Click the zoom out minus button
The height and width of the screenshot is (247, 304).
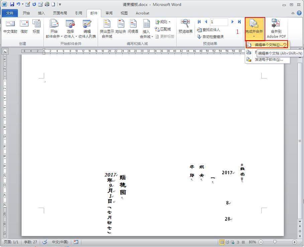261,242
